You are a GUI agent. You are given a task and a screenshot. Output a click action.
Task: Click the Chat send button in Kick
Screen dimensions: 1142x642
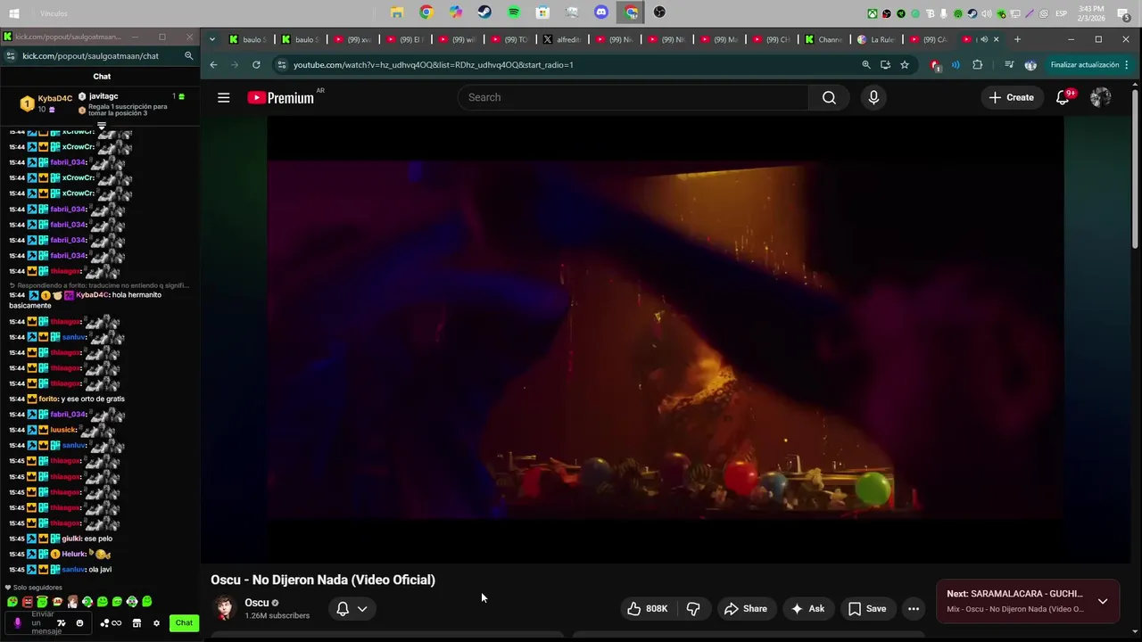[184, 623]
